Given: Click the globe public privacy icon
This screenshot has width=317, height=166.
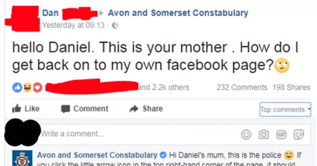Looking at the screenshot, I should point(114,26).
